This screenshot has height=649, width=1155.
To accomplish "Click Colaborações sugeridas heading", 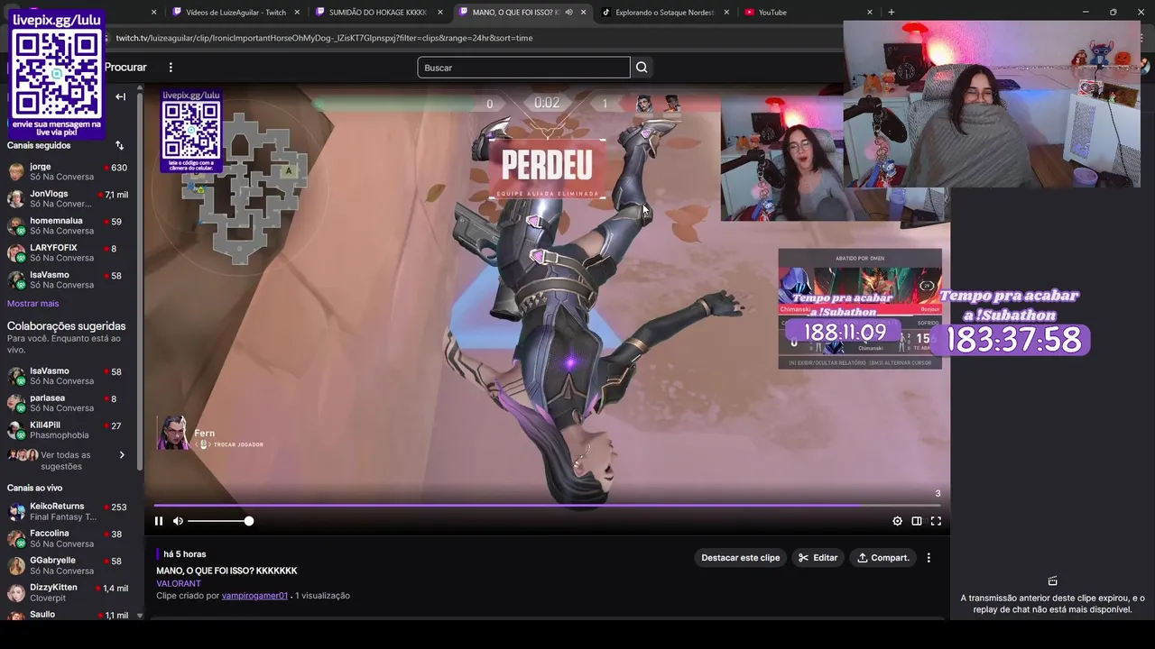I will pos(67,326).
